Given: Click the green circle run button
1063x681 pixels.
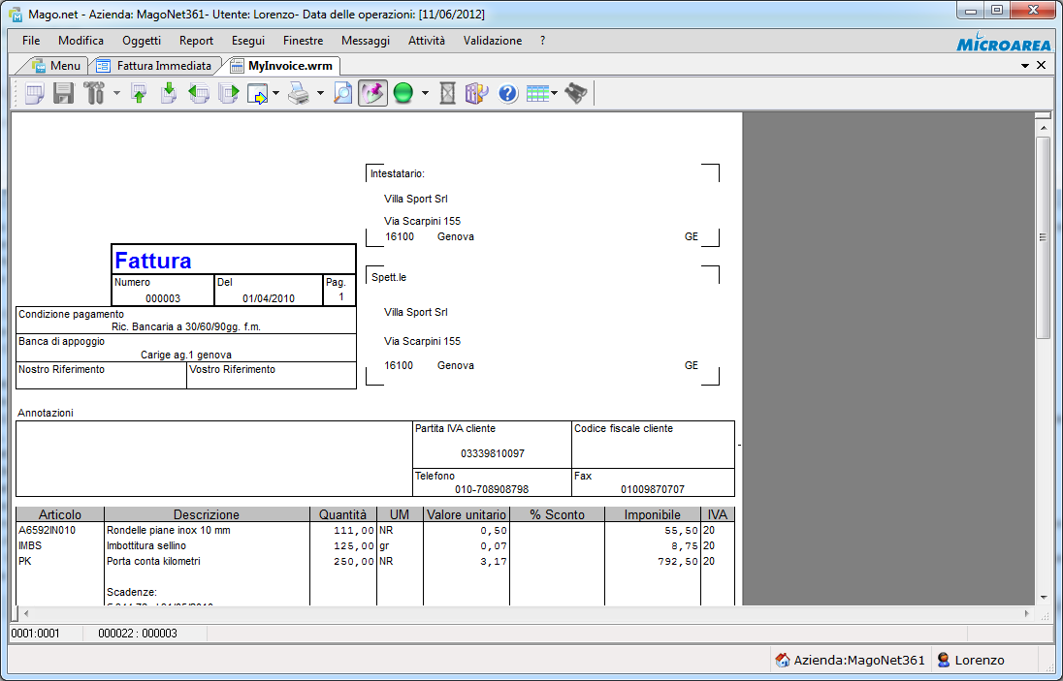Looking at the screenshot, I should pyautogui.click(x=403, y=94).
